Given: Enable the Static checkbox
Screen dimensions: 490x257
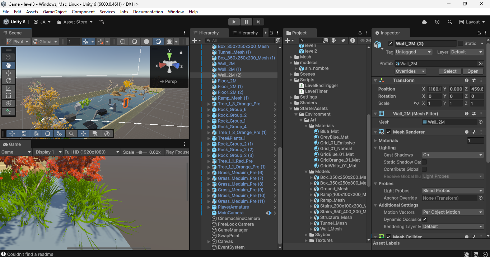Looking at the screenshot, I should [x=461, y=43].
